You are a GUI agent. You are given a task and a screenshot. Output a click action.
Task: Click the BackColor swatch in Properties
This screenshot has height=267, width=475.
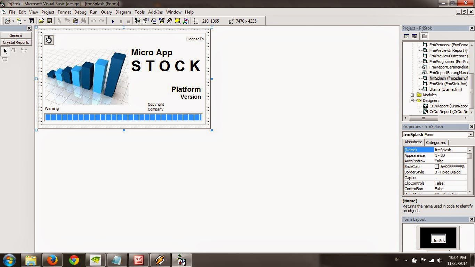point(437,166)
